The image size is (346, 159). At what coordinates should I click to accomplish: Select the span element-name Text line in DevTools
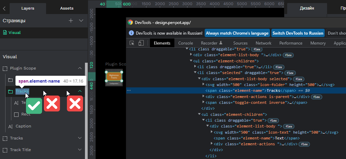point(257,138)
